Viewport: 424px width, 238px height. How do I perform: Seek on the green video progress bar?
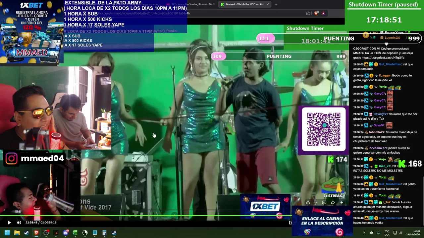point(146,216)
